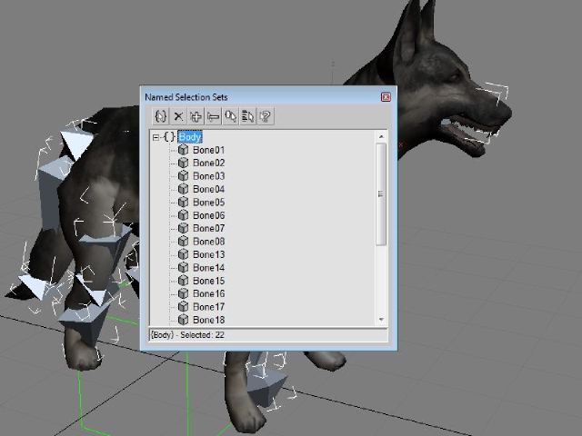Select Bone07 in the list
The image size is (582, 436).
[x=208, y=228]
